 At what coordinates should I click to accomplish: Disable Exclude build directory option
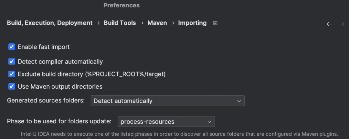[12, 74]
